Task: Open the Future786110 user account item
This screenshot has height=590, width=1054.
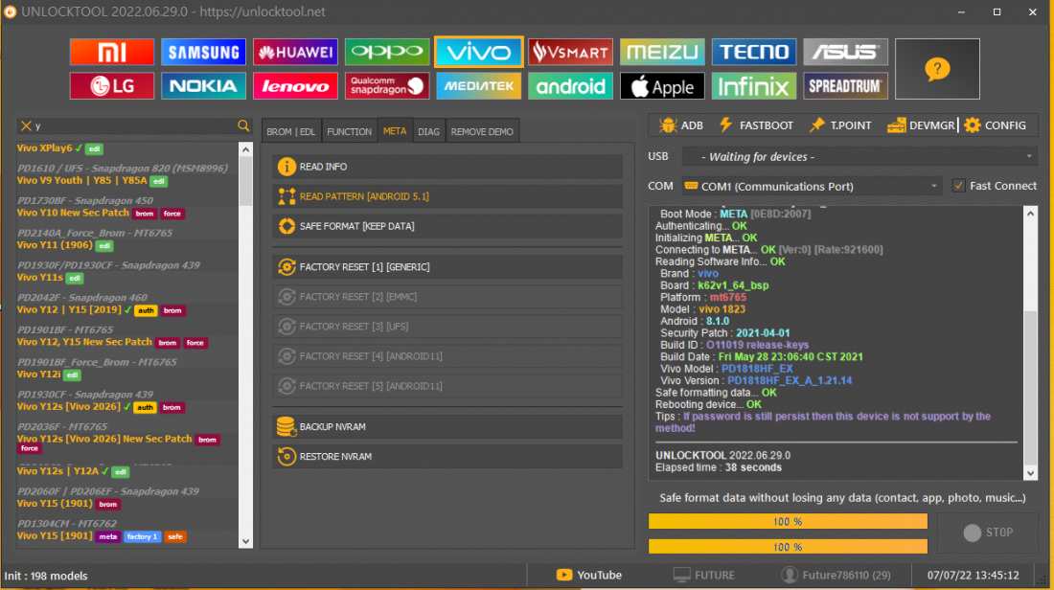Action: coord(836,576)
